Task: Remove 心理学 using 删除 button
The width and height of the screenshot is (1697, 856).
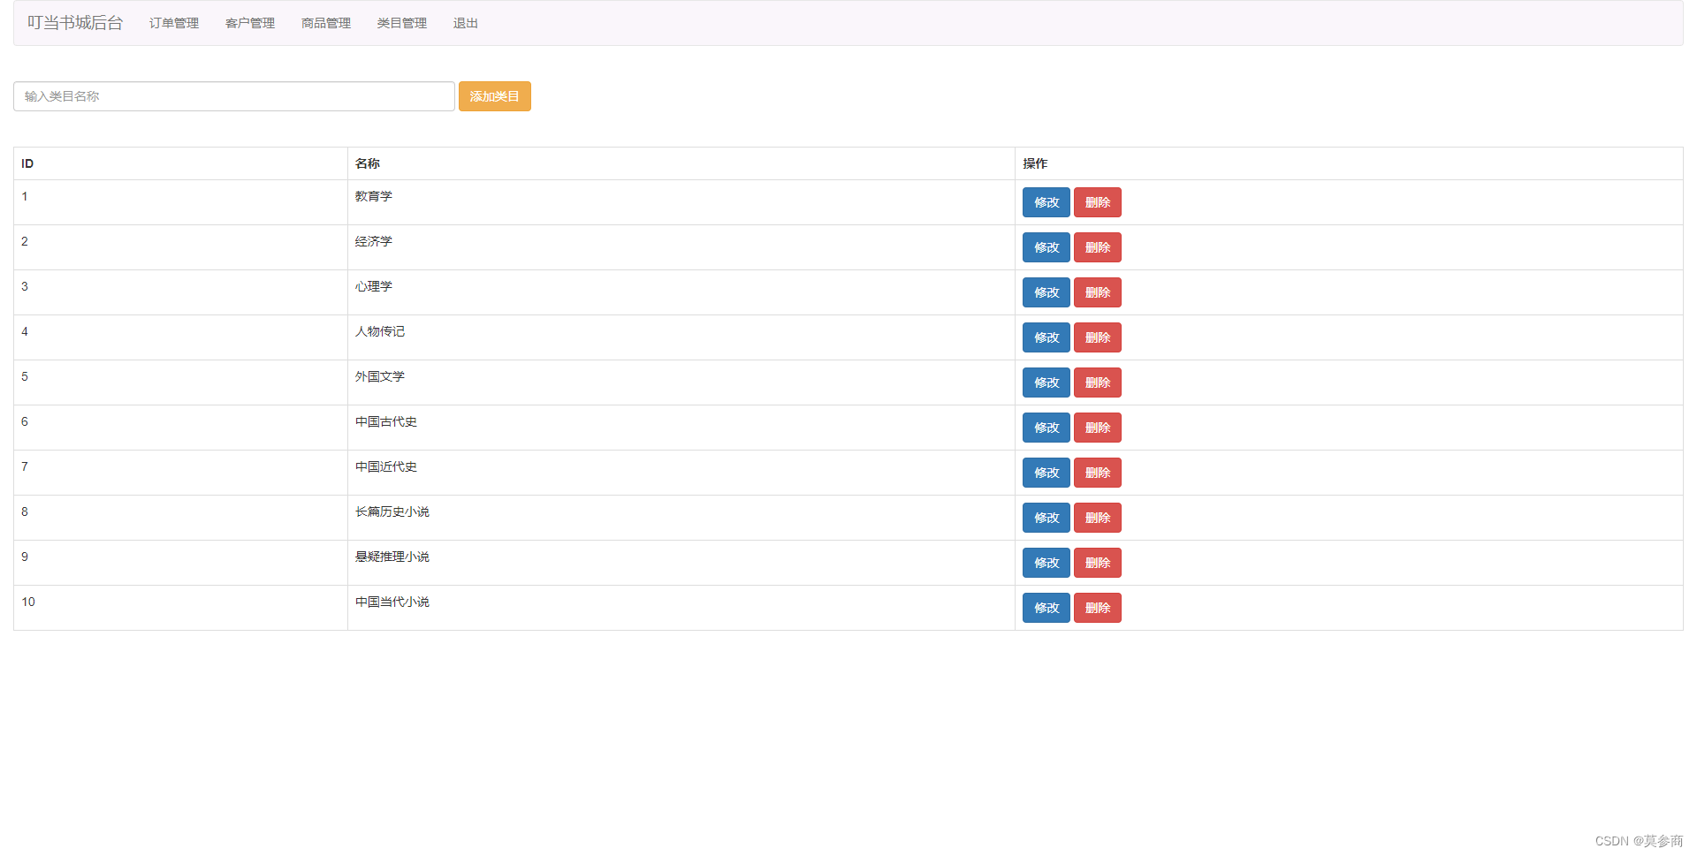Action: click(1098, 292)
